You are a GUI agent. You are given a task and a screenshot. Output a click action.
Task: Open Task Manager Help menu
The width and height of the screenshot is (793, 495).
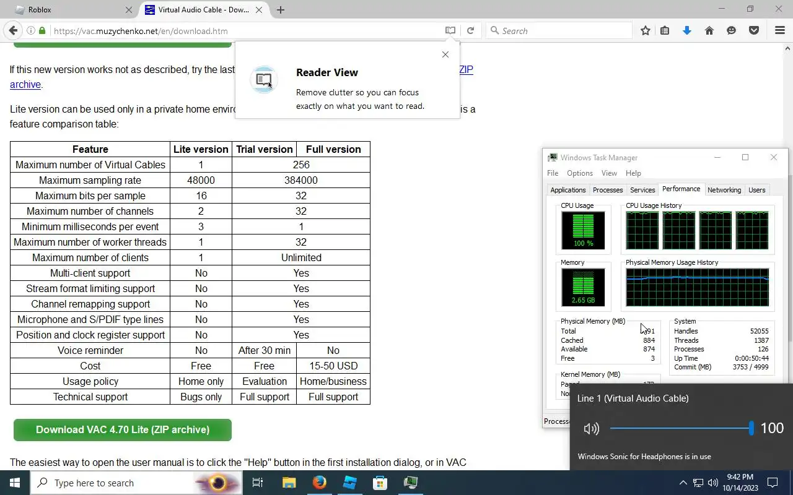click(633, 173)
